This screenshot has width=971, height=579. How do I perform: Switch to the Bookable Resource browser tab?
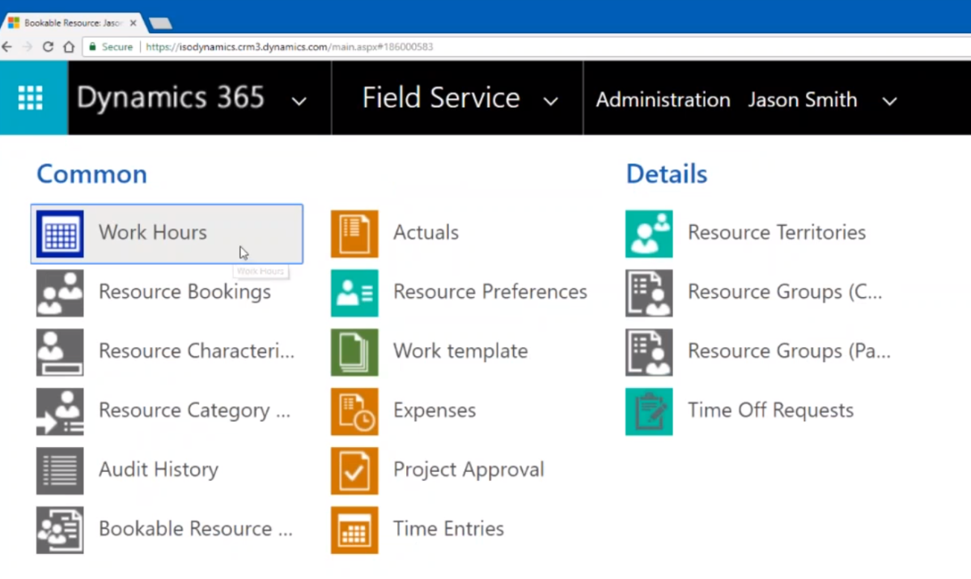(x=72, y=23)
